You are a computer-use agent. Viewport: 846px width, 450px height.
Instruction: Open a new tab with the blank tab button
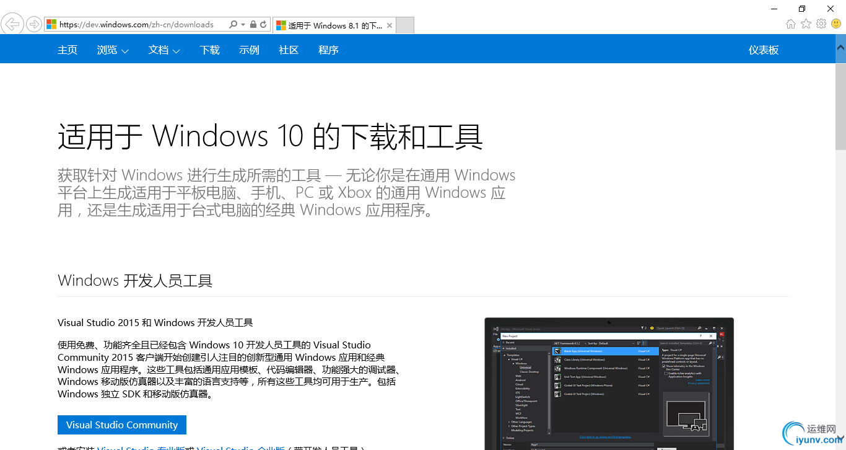404,25
